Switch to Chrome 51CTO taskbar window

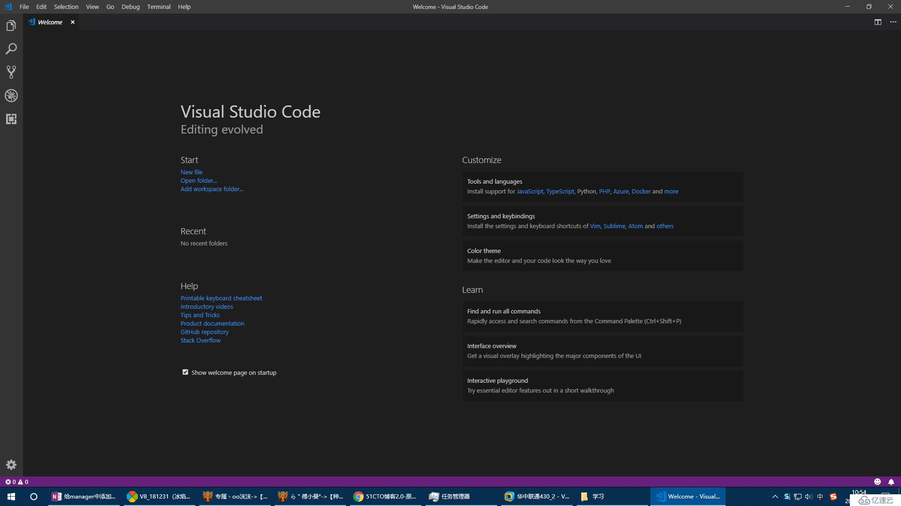[x=386, y=497]
